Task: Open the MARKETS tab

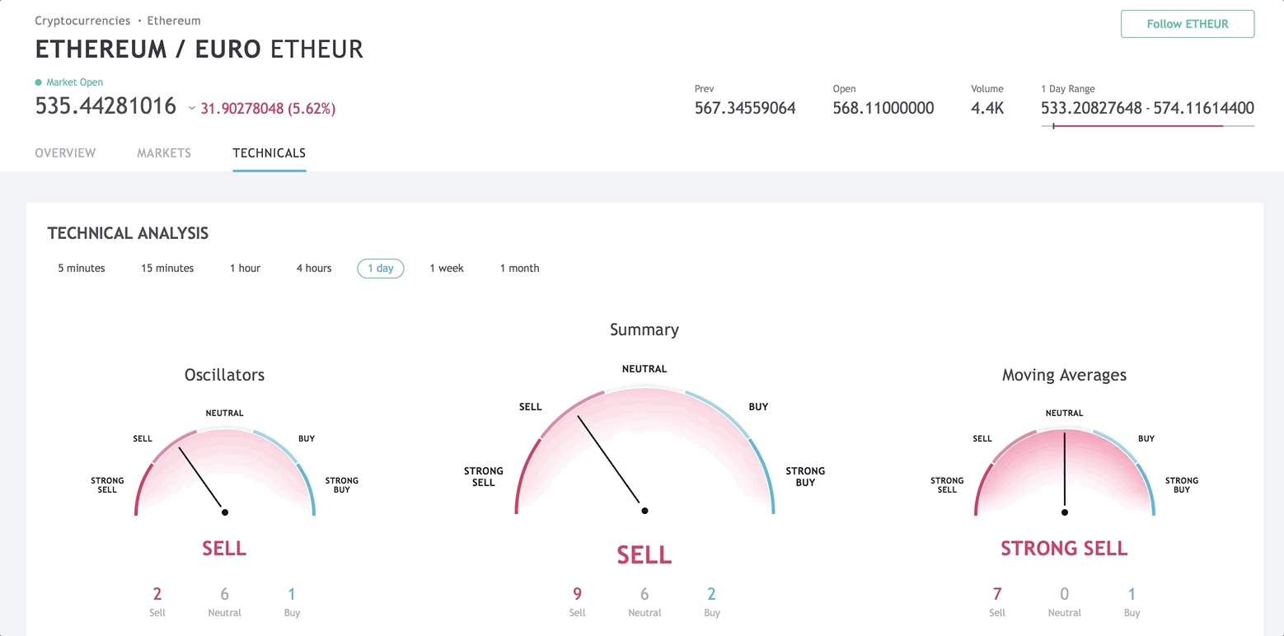Action: point(164,153)
